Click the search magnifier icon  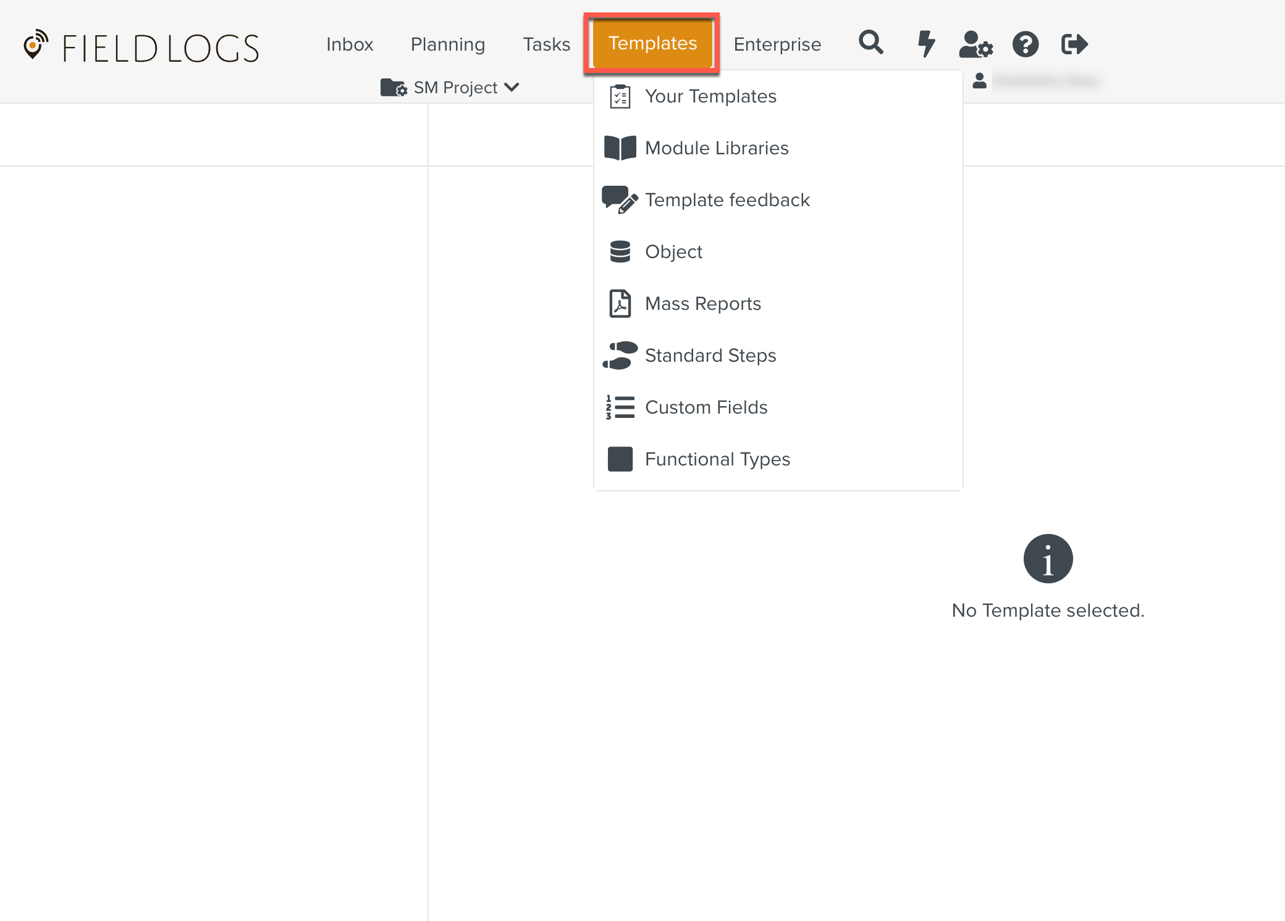[x=870, y=43]
